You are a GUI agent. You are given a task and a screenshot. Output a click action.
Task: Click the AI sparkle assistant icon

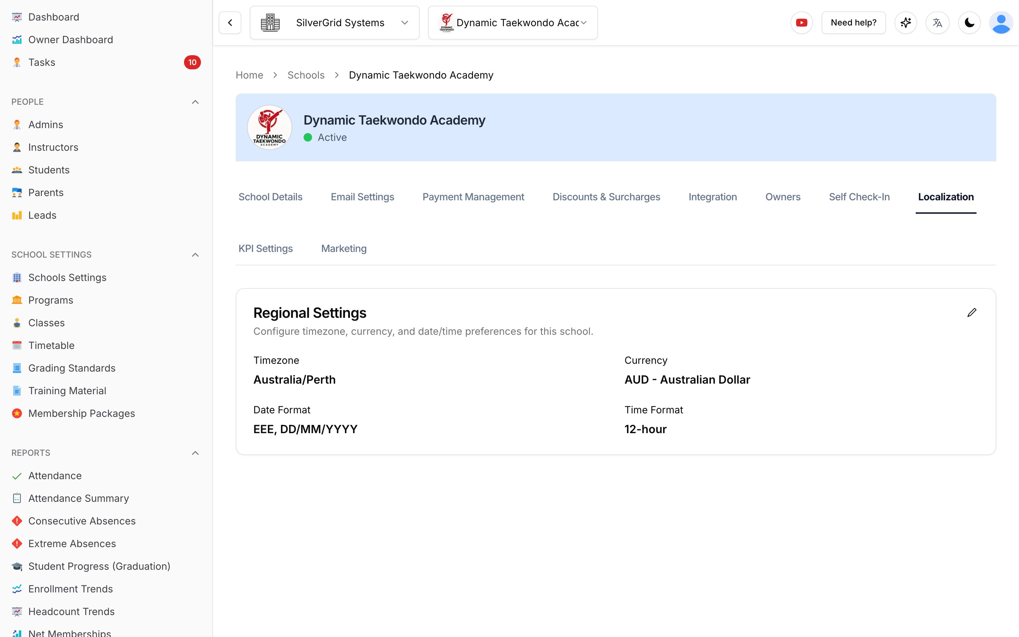[x=906, y=23]
